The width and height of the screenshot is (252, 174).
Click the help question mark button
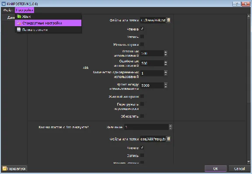point(236,3)
